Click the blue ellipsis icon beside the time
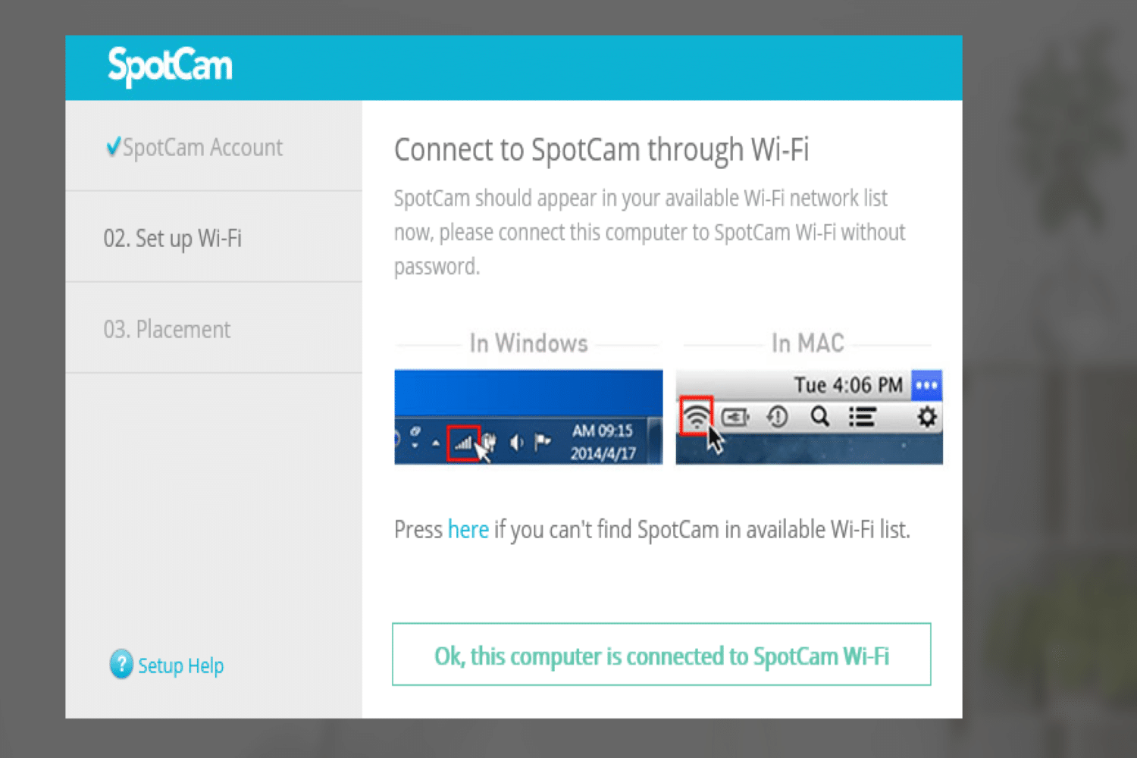Screen dimensions: 1137x758 (x=926, y=385)
